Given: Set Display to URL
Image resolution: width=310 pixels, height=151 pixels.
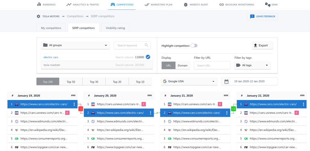Looking at the screenshot, I should tap(169, 65).
